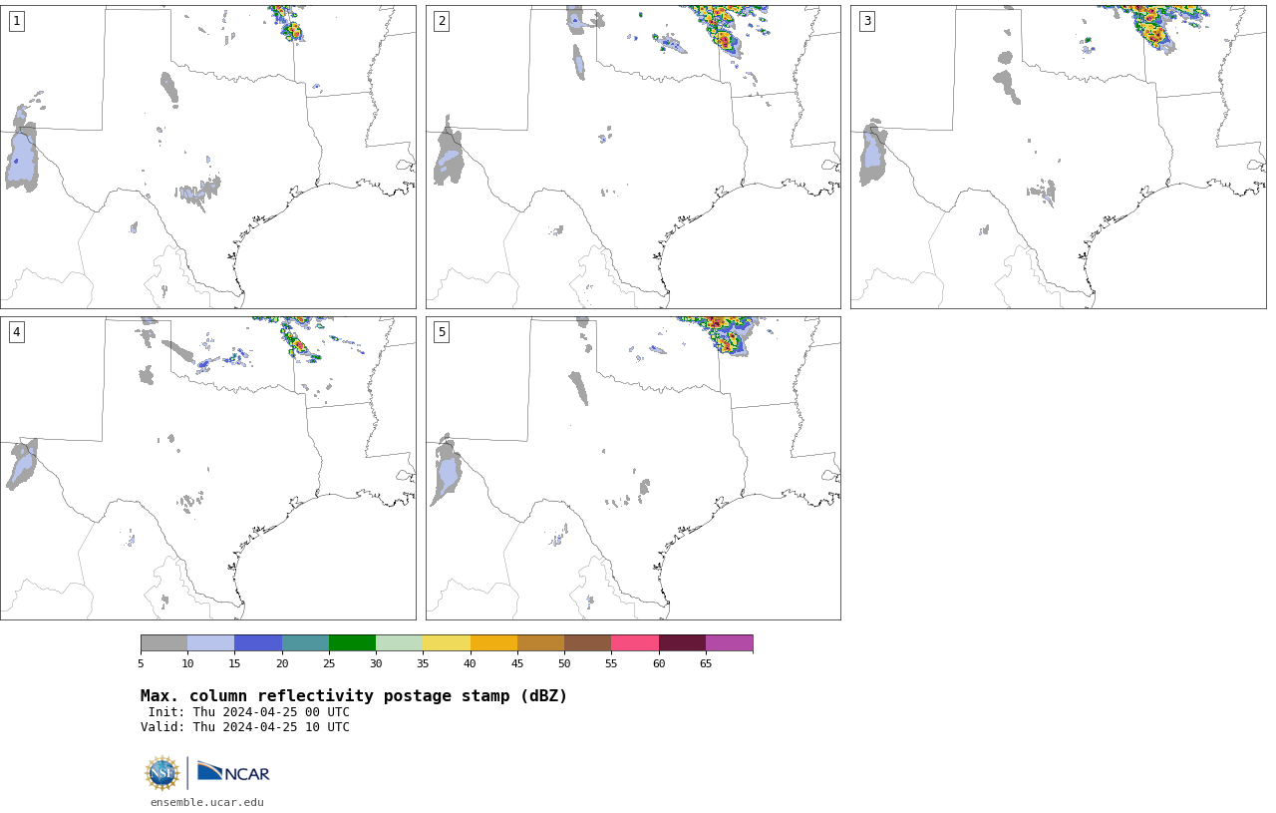Click the pink 55-60 dBZ colorbar swatch
This screenshot has height=813, width=1276.
point(635,642)
